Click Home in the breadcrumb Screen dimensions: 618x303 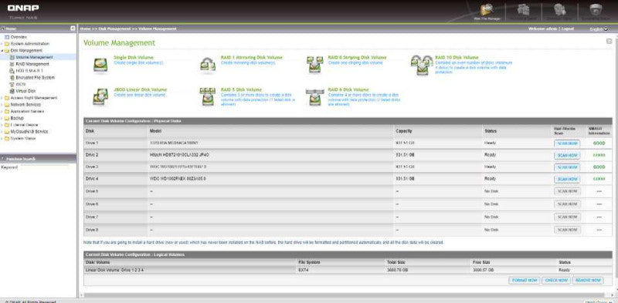point(85,29)
